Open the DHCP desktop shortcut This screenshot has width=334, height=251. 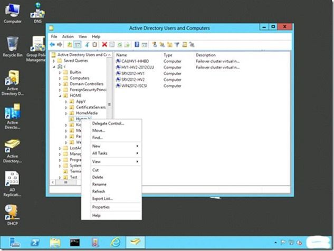12,215
